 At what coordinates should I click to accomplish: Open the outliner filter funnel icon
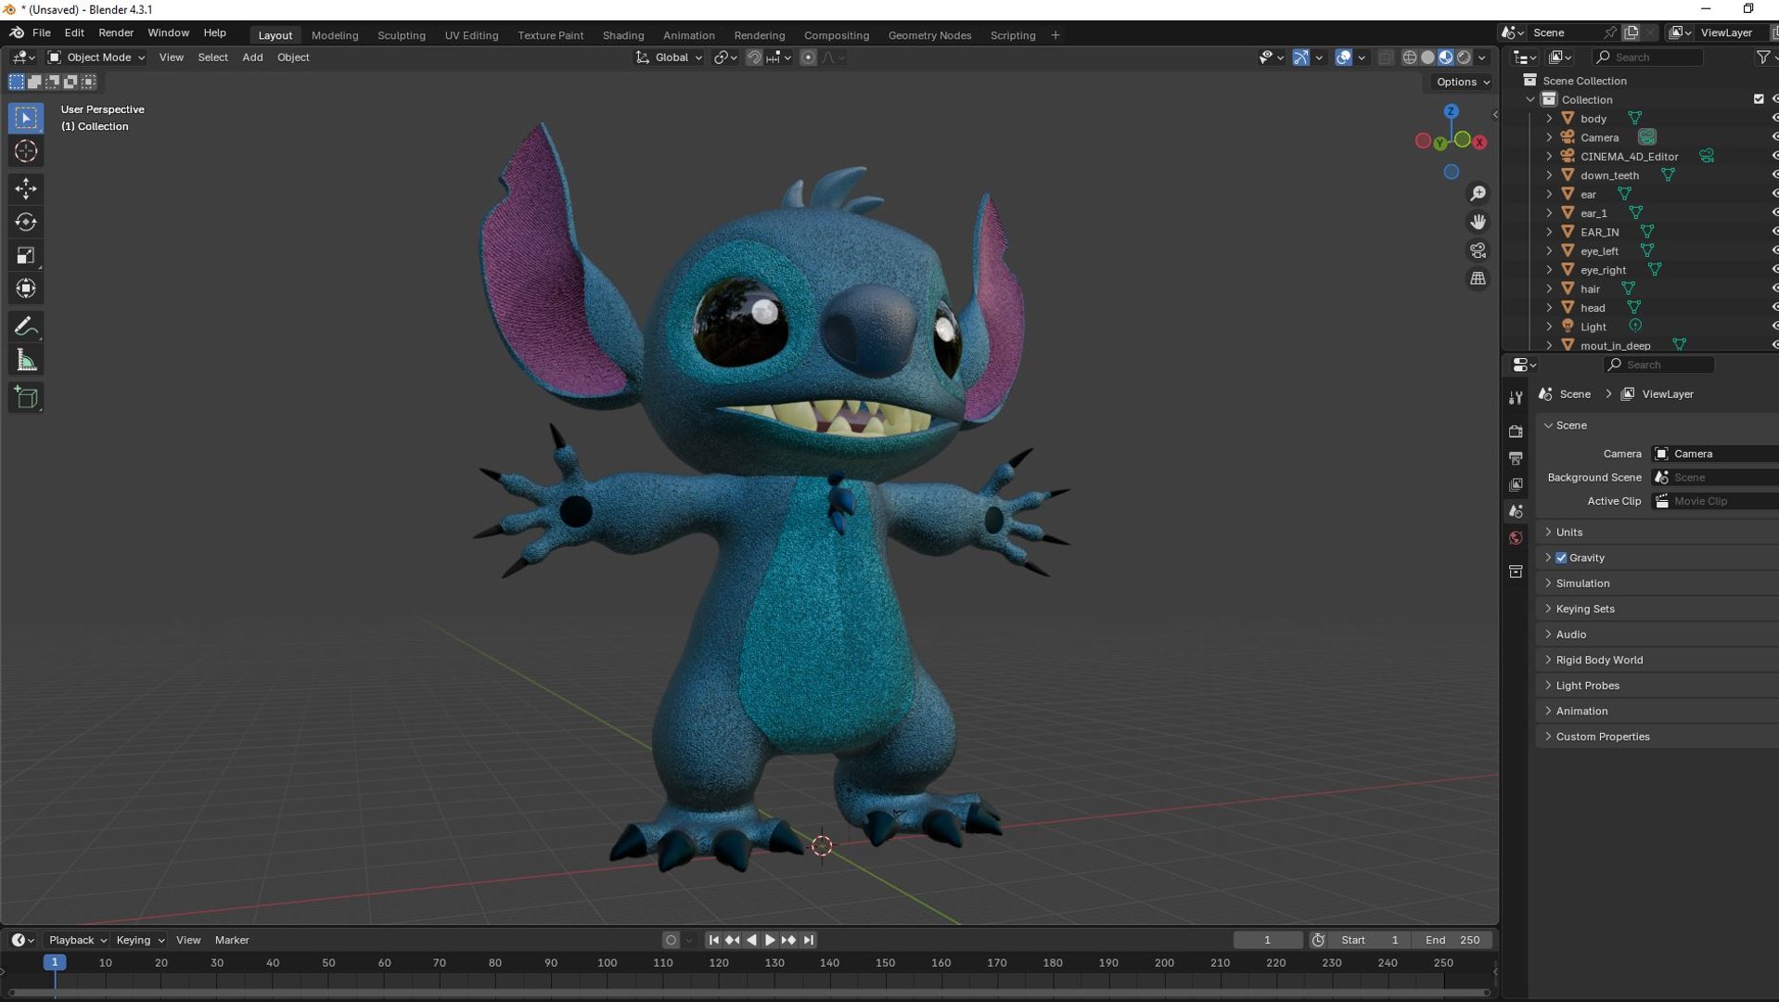pyautogui.click(x=1762, y=58)
